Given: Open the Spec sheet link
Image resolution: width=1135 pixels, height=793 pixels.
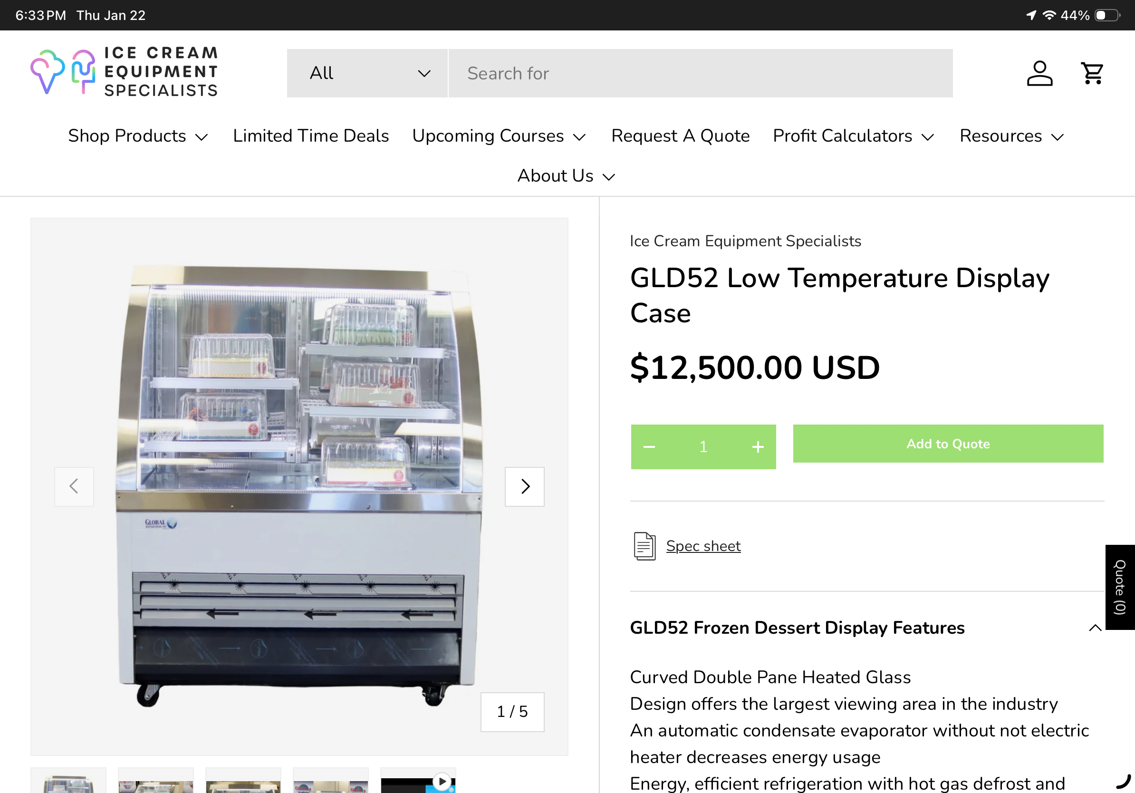Looking at the screenshot, I should point(703,546).
